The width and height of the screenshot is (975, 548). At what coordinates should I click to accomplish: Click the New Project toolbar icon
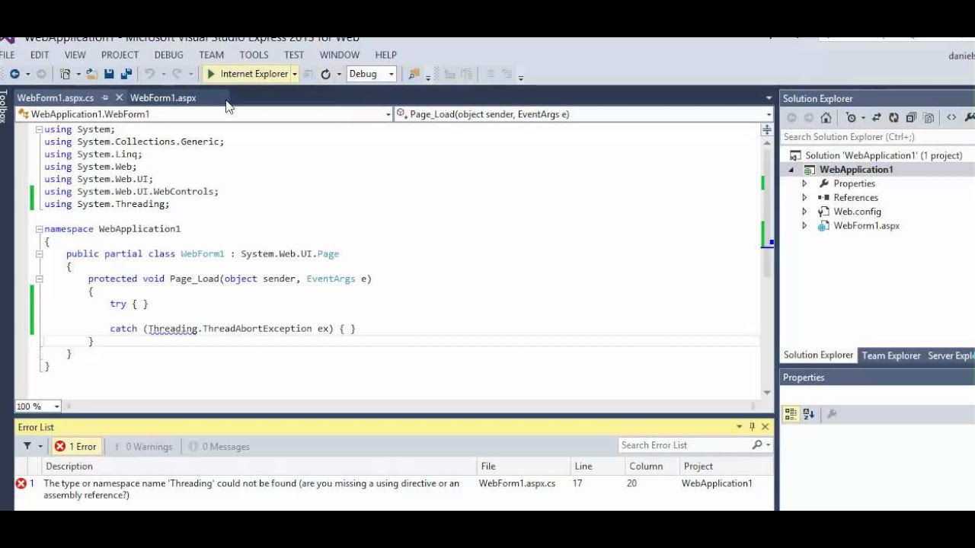pos(66,74)
